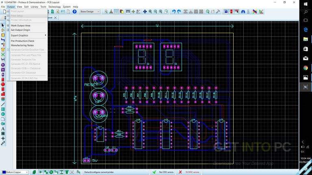Select the RESET button component on board
Screen dimensions: 312x175
click(x=99, y=79)
